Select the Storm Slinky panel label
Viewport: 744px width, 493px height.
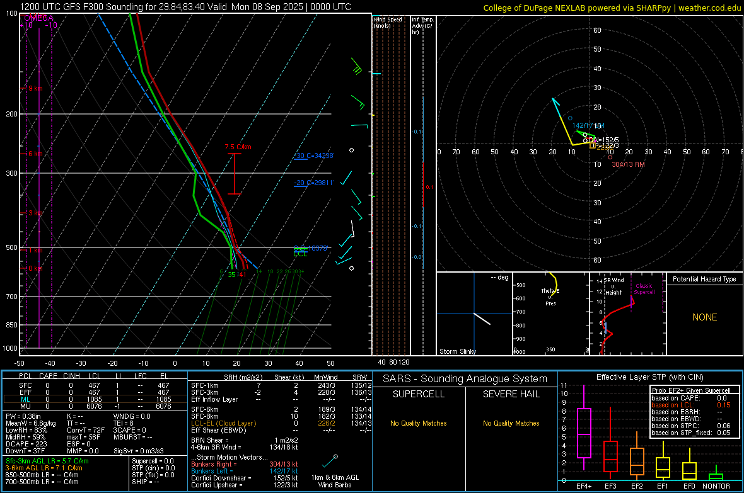[458, 351]
